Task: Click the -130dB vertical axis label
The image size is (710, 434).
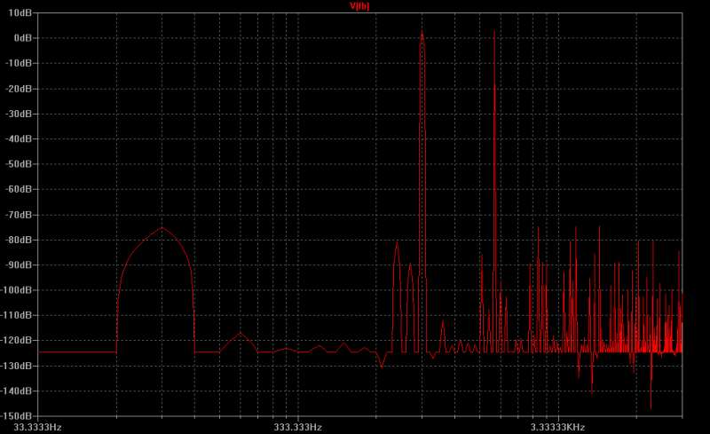Action: click(17, 366)
